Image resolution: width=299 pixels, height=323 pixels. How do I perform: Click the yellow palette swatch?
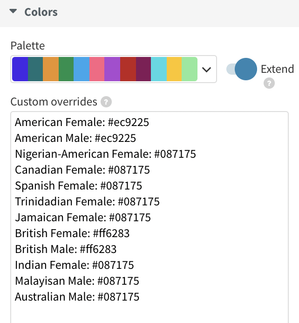click(x=174, y=69)
